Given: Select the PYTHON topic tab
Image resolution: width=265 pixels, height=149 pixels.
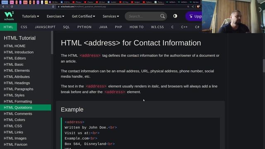Looking at the screenshot, I should click(84, 27).
